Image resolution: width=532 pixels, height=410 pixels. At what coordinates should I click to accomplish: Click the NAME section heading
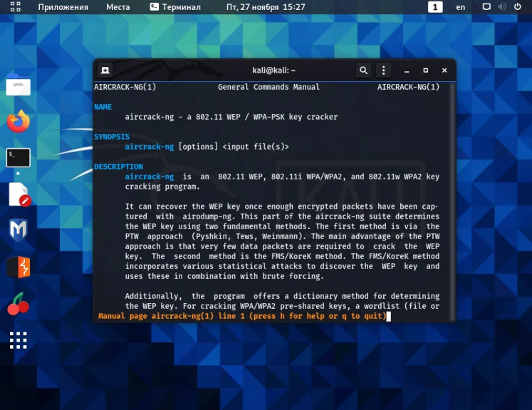(103, 107)
